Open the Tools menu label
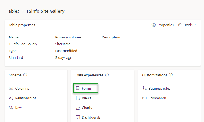Screen dimensions: 204x122 (x=188, y=25)
